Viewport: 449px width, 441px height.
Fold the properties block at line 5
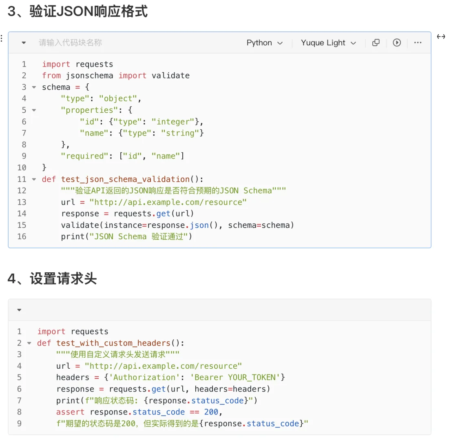pos(34,110)
